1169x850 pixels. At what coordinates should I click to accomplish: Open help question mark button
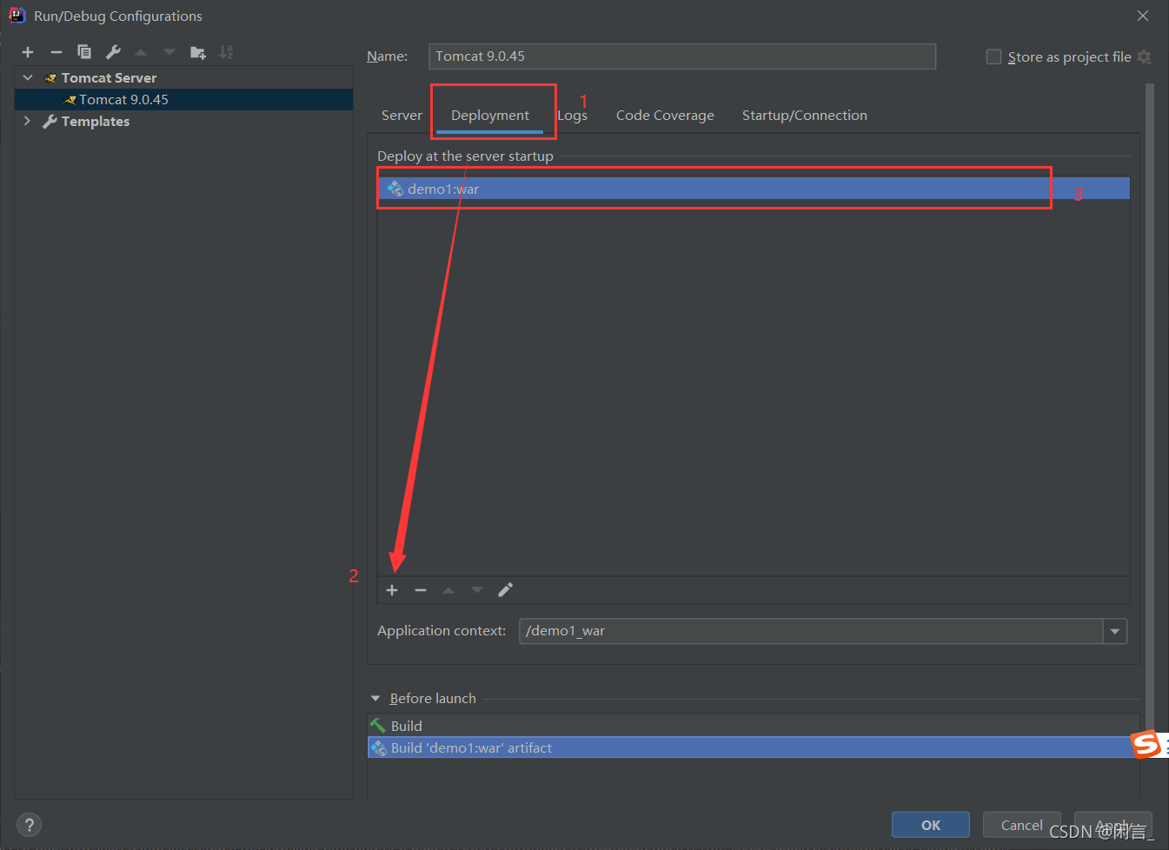(29, 825)
